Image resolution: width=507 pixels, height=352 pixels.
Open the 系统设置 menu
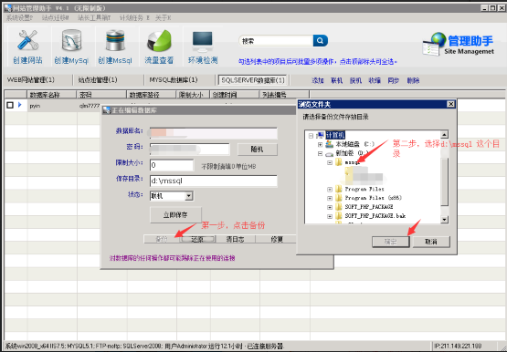(x=19, y=18)
